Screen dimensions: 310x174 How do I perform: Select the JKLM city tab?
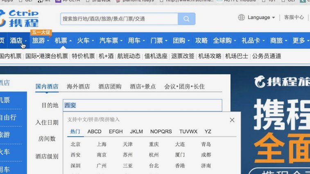(x=136, y=131)
